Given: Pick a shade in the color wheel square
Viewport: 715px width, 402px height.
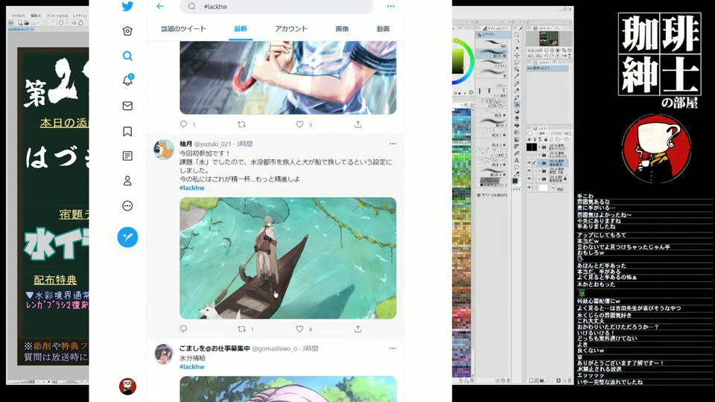Looking at the screenshot, I should point(458,60).
